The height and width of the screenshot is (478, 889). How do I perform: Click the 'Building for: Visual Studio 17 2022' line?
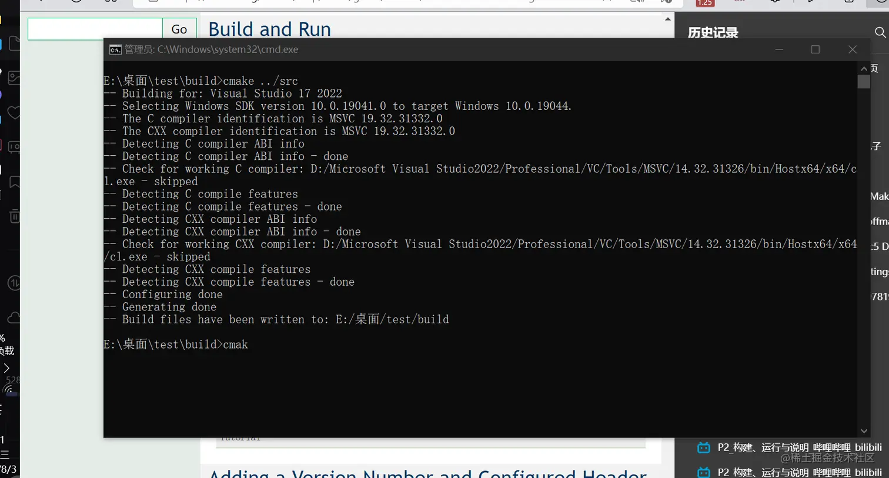pyautogui.click(x=223, y=93)
